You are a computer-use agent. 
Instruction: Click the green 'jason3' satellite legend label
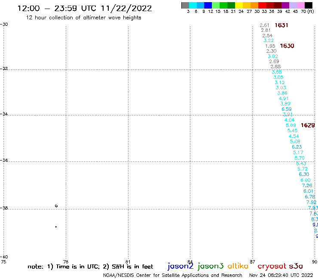coord(211,266)
